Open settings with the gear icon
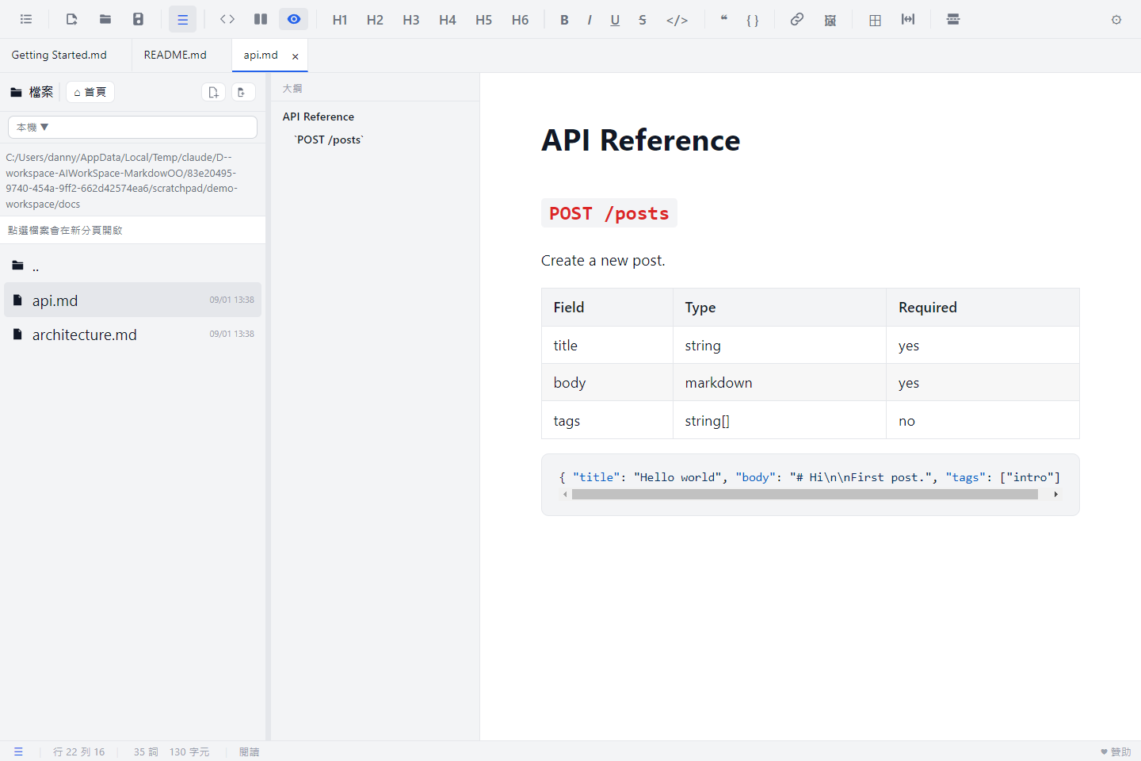 pos(1116,20)
